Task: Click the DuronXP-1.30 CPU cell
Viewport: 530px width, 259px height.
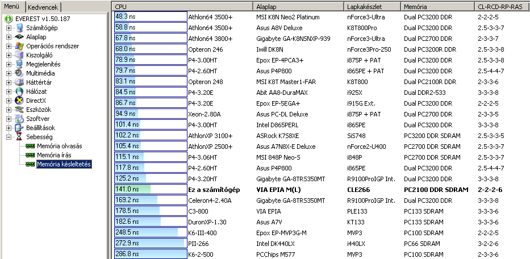Action: click(x=207, y=222)
